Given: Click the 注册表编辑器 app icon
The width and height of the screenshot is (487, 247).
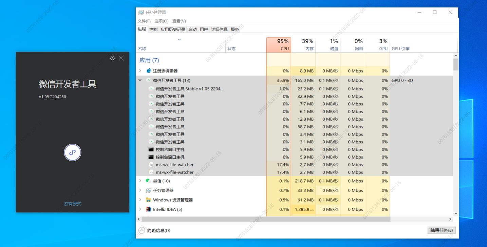Looking at the screenshot, I should coord(148,71).
